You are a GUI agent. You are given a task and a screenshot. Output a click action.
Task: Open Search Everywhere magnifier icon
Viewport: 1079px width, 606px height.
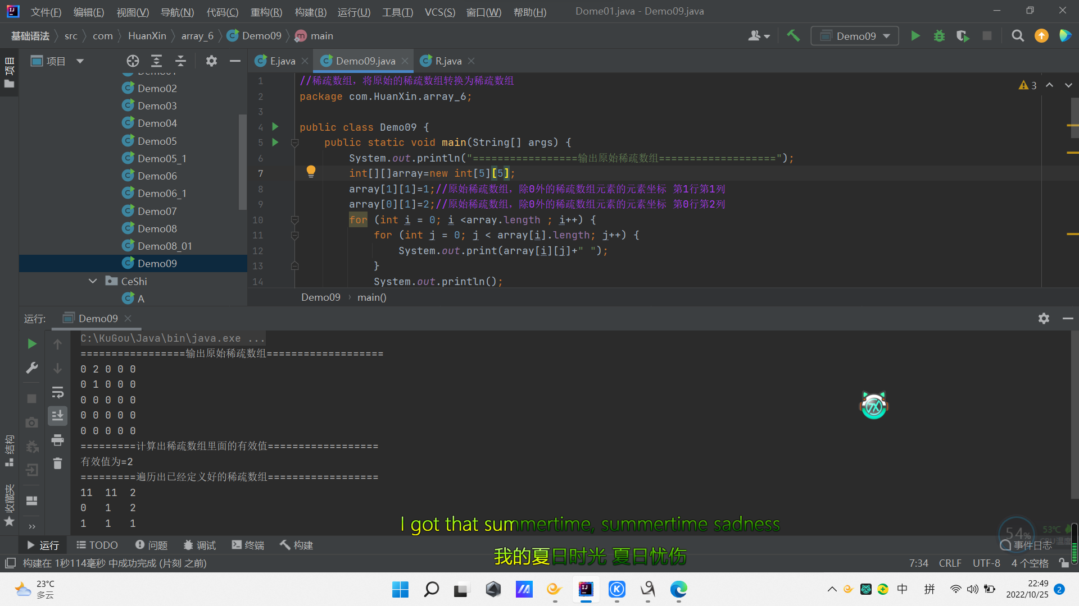[x=1017, y=36]
